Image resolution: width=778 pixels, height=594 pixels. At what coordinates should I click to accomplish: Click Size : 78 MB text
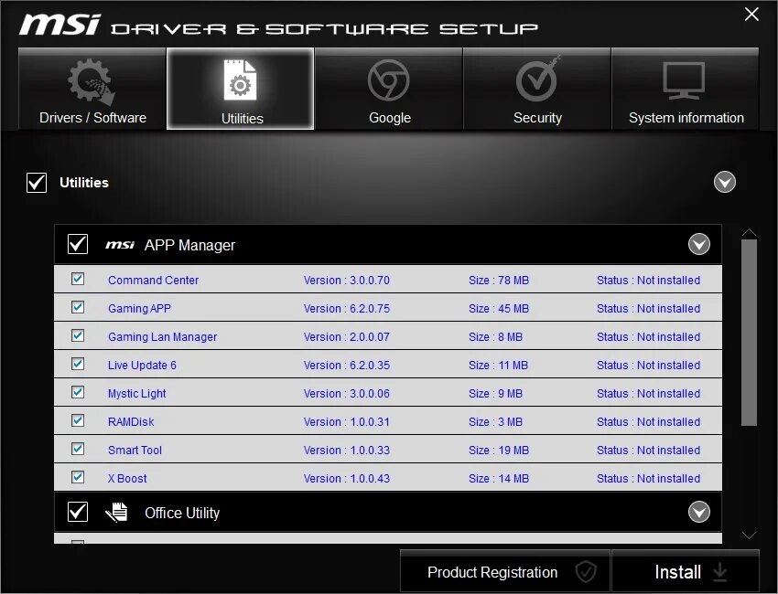click(499, 280)
